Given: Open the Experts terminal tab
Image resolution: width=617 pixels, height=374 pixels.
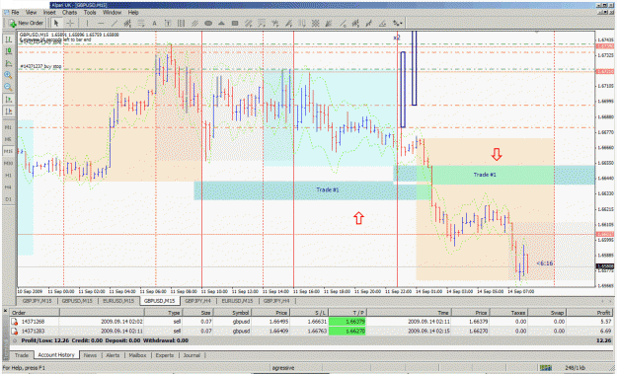Looking at the screenshot, I should click(x=165, y=355).
